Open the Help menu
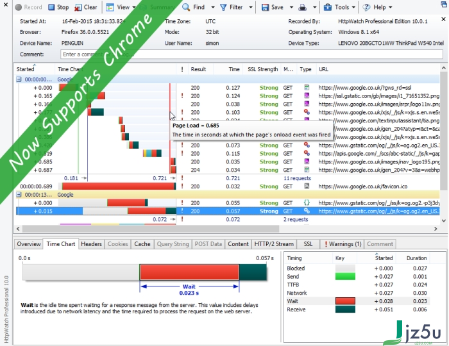Viewport: 449px width, 346px height. tap(377, 7)
